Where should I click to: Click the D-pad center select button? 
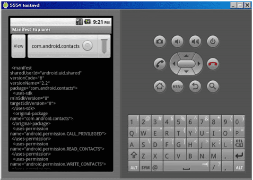tap(186, 64)
